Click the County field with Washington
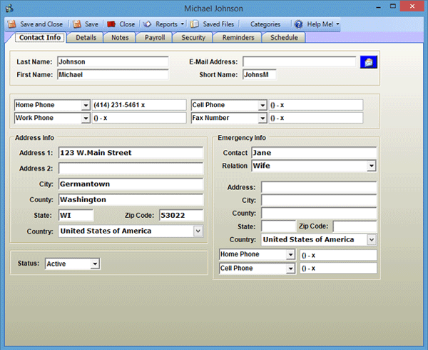428x350 pixels. [x=131, y=200]
